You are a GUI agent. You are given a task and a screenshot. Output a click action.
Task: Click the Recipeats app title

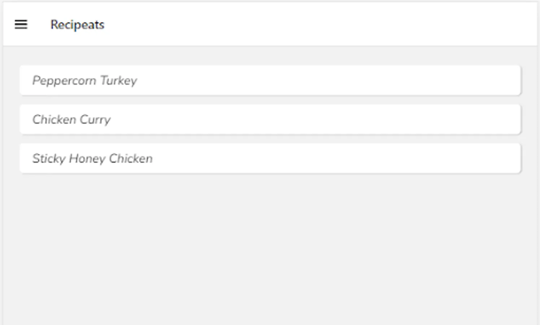(77, 25)
